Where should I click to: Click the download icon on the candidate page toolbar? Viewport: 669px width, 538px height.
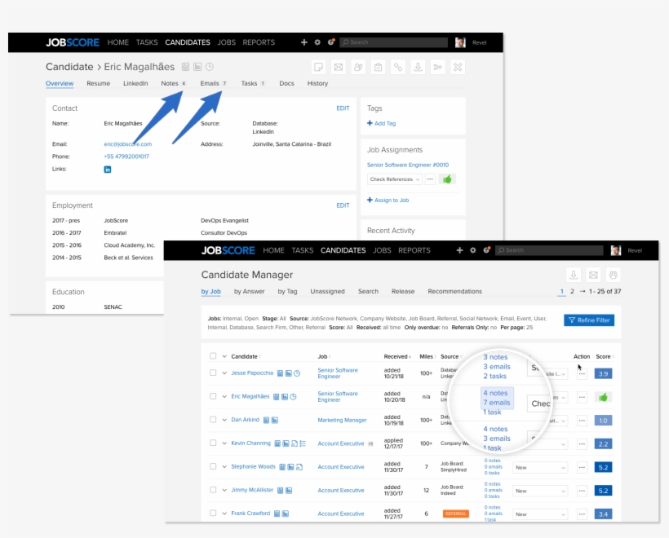pyautogui.click(x=418, y=67)
